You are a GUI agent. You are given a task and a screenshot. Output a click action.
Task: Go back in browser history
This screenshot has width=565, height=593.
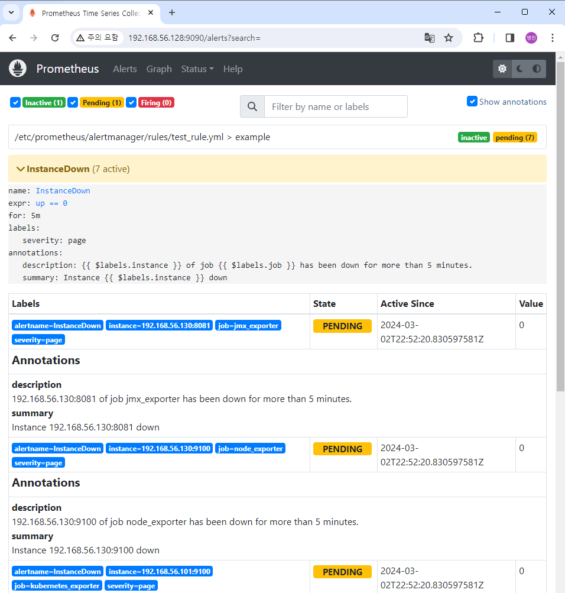12,38
